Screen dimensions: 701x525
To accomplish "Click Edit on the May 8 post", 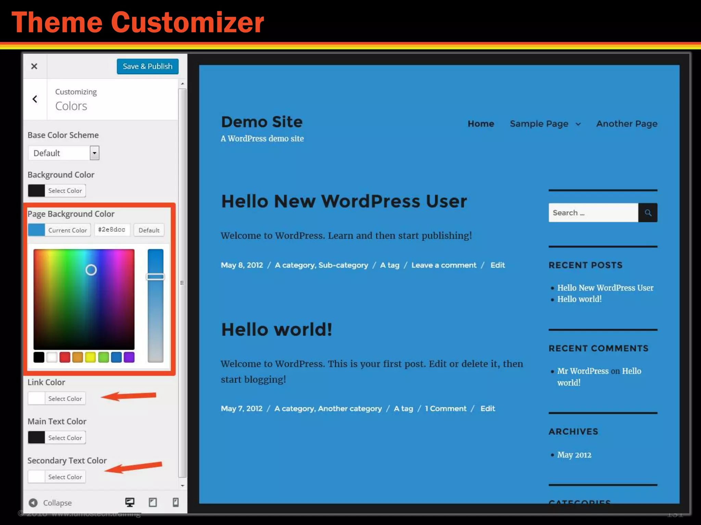I will pyautogui.click(x=497, y=265).
